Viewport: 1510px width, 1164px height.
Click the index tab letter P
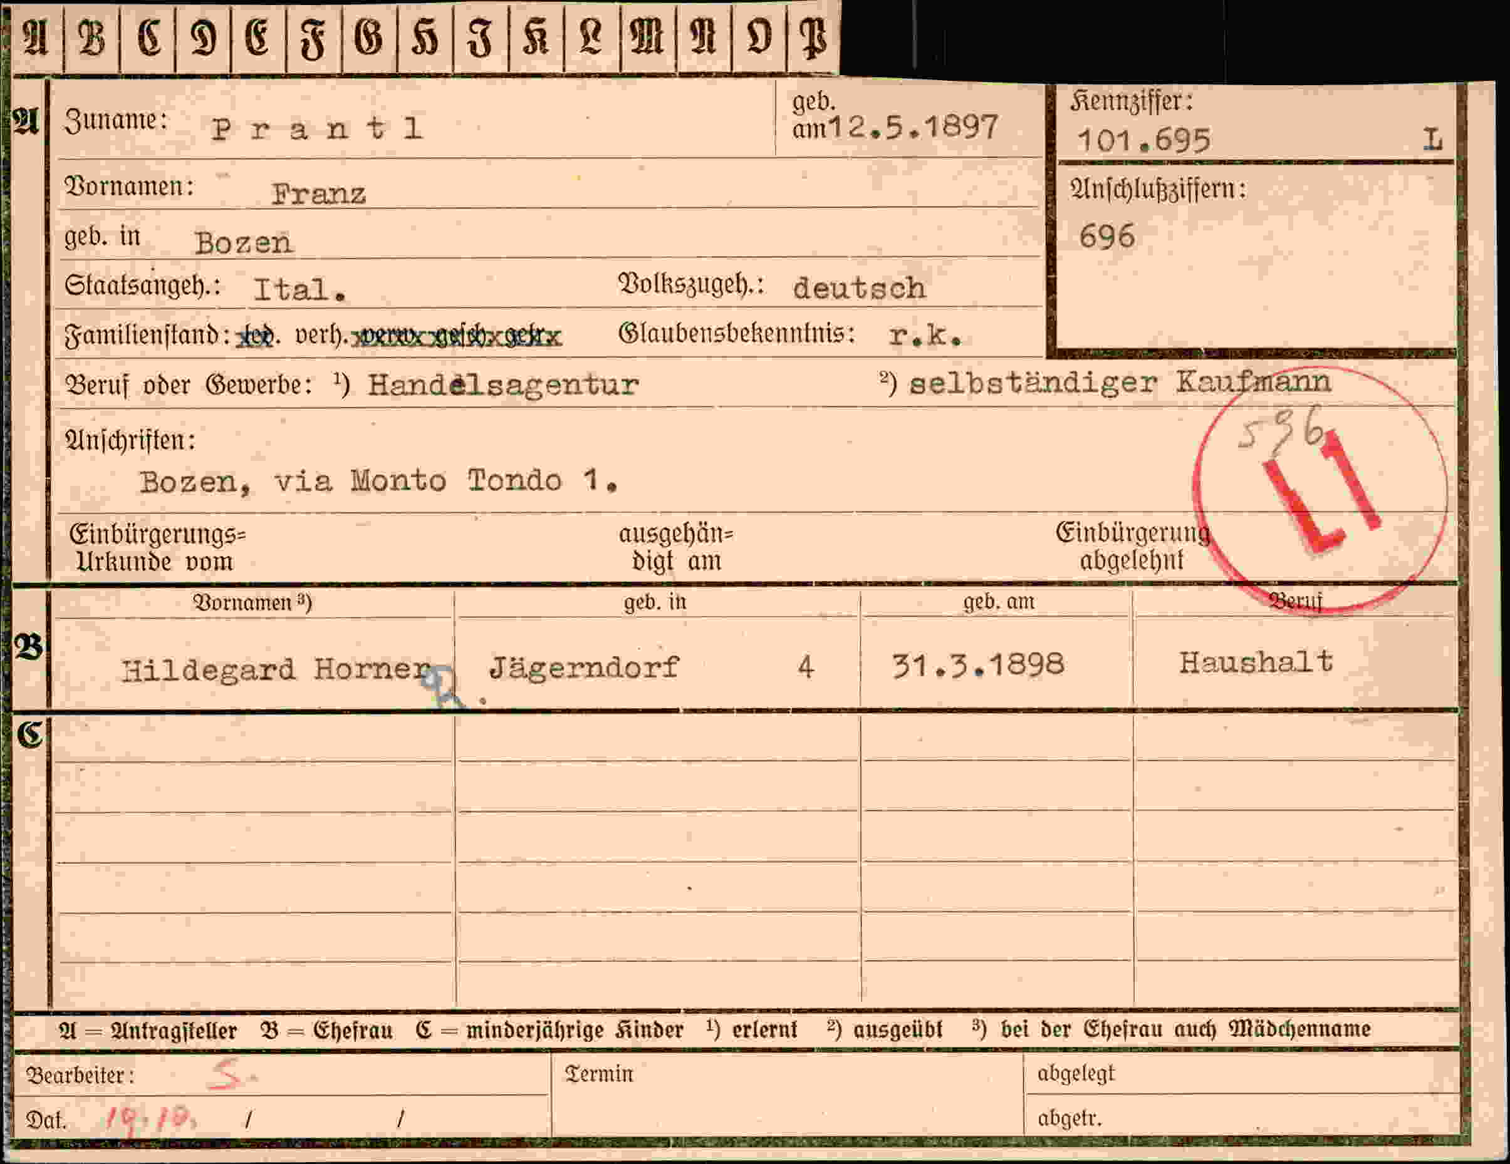[813, 36]
